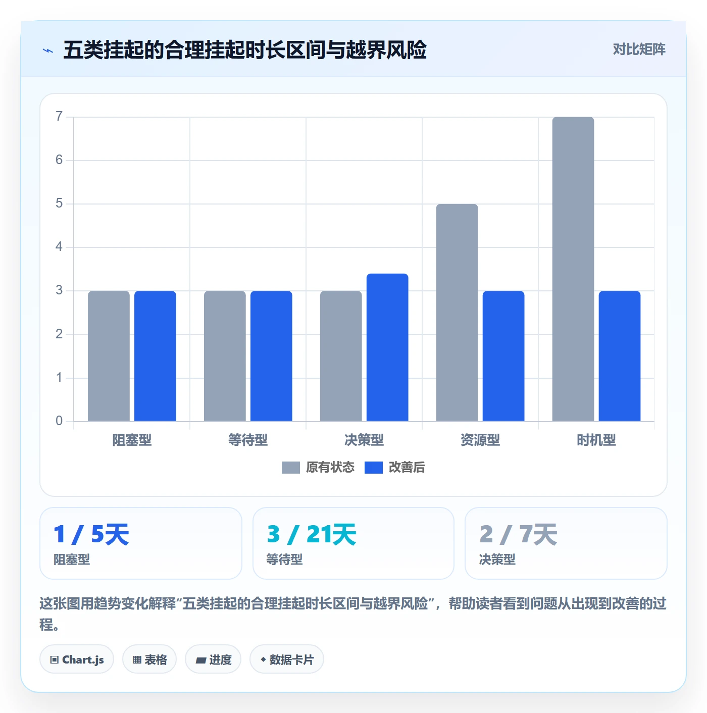Open the 数据卡片 tag chip

[x=287, y=659]
